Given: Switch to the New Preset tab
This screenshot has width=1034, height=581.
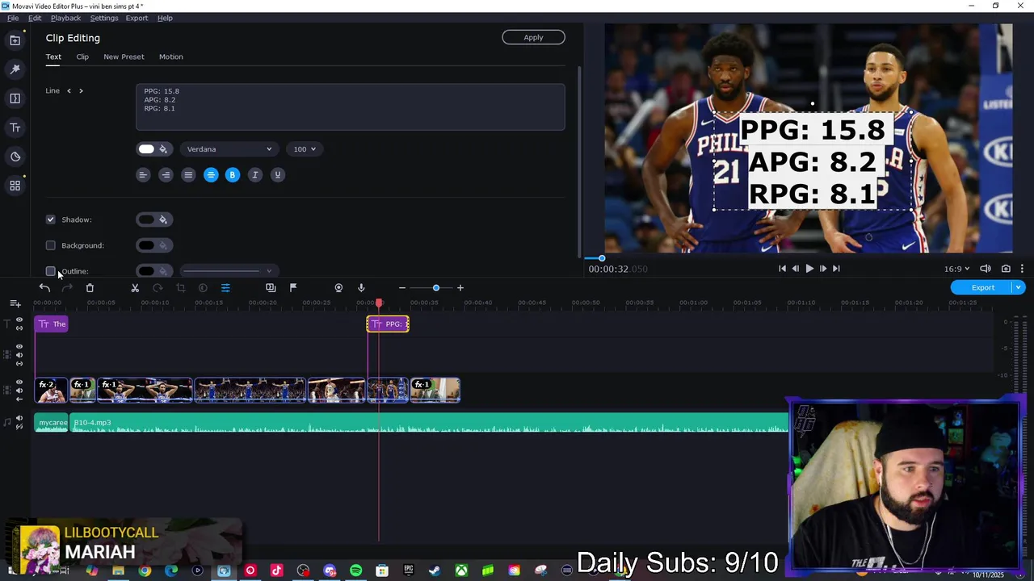Looking at the screenshot, I should point(124,56).
